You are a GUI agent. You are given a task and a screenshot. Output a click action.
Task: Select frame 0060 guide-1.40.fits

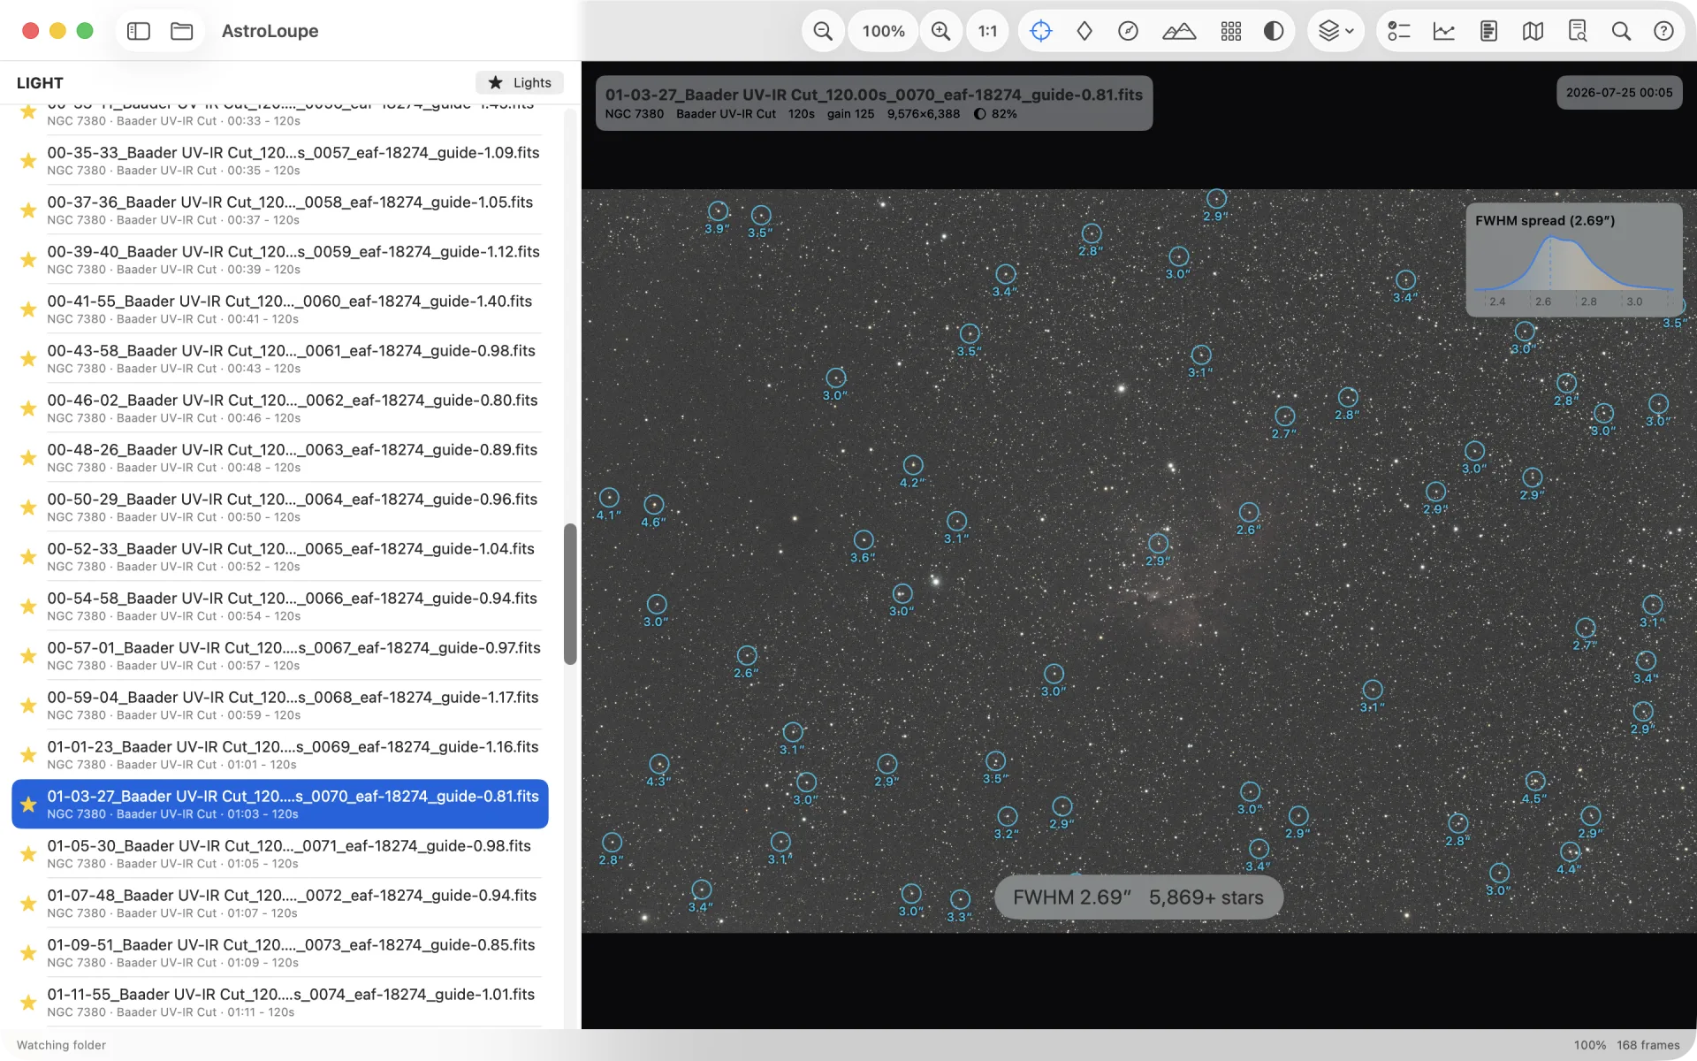(x=279, y=309)
